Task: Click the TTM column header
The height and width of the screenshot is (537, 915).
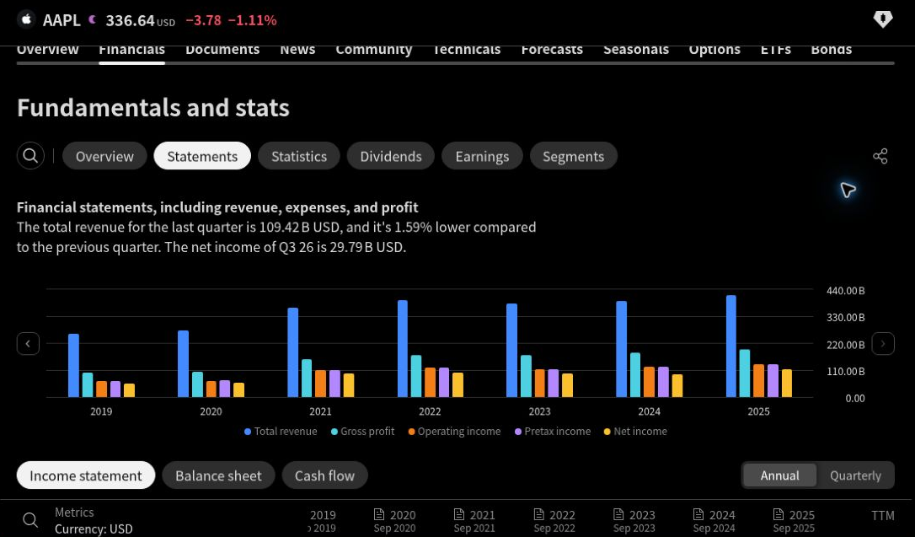Action: 882,515
